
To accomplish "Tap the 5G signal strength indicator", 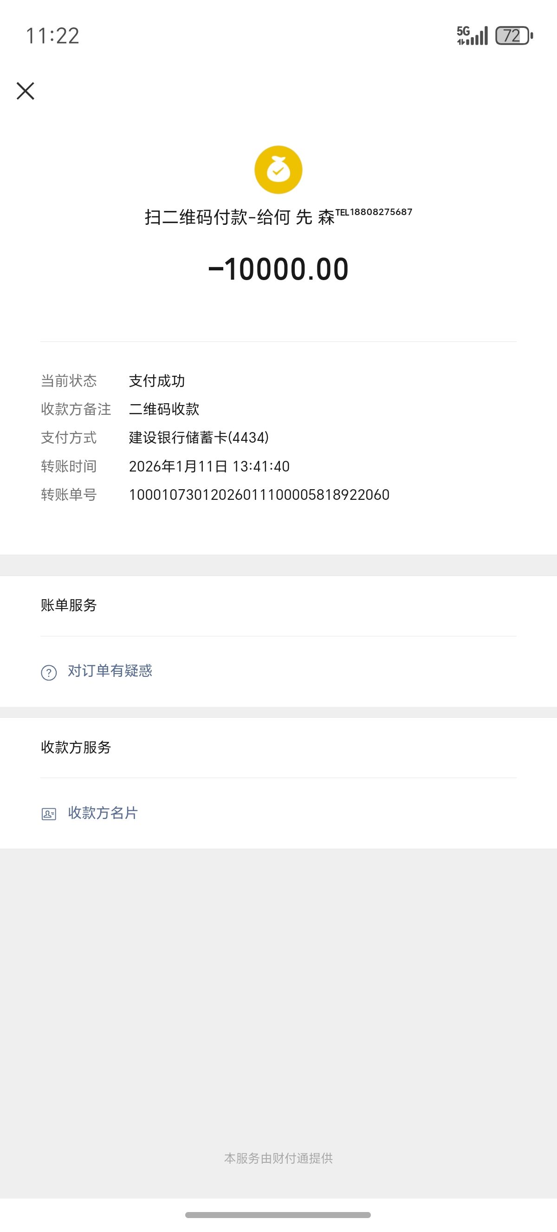I will click(472, 36).
